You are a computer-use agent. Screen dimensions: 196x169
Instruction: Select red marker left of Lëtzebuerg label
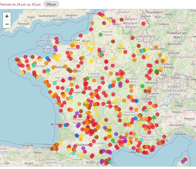click(x=132, y=38)
